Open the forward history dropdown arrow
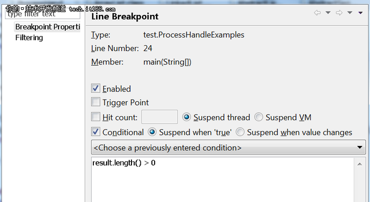Image resolution: width=370 pixels, height=202 pixels. click(x=350, y=13)
